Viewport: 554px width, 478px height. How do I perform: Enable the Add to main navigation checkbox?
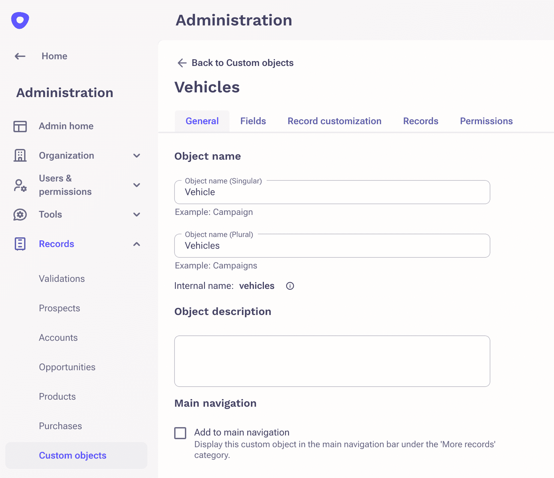pyautogui.click(x=180, y=432)
